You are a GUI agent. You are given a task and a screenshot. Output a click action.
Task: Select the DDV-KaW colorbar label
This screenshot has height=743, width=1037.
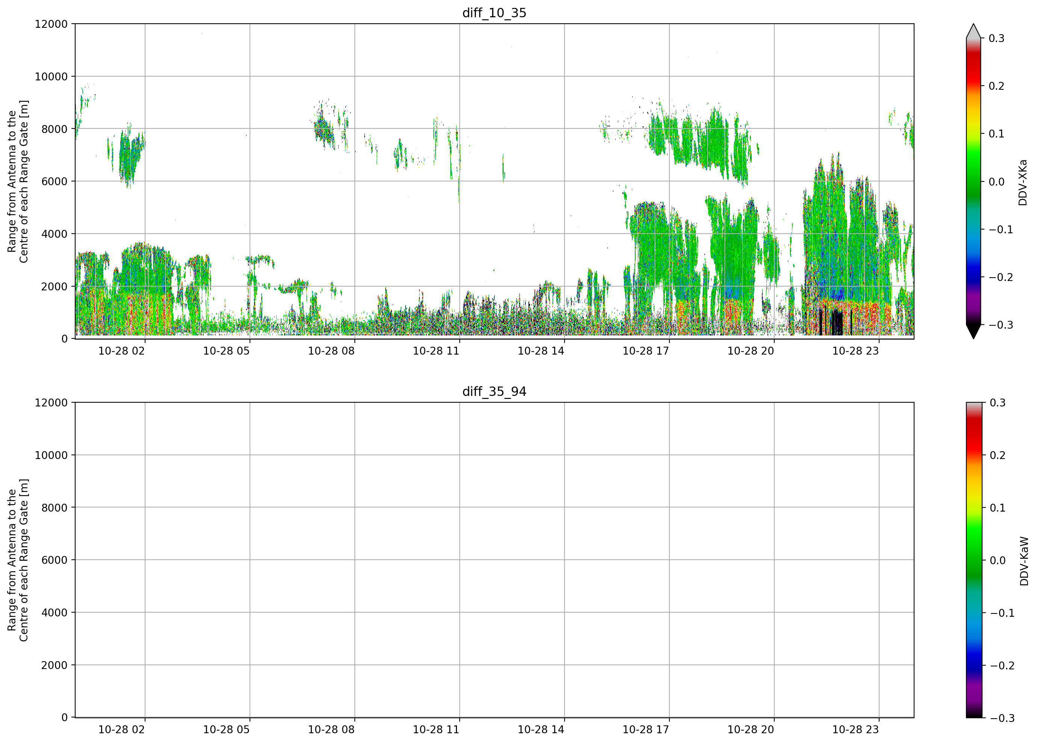[1024, 561]
